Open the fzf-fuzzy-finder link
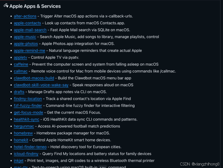Viewport: 223px width, 168px height. pos(28,105)
